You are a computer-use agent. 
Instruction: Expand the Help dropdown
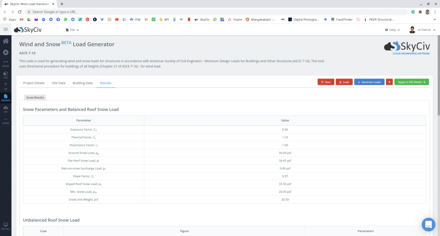click(x=392, y=30)
